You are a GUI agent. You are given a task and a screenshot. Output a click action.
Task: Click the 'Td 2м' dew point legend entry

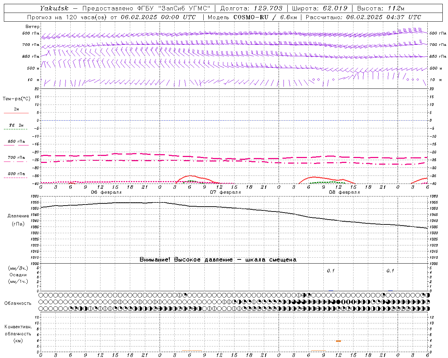coord(16,125)
